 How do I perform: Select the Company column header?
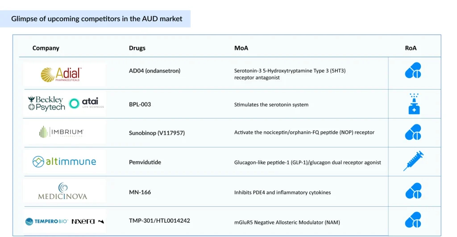[46, 48]
